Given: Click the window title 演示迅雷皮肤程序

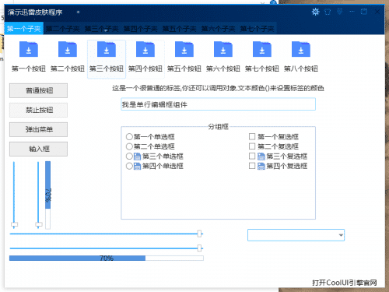Looking at the screenshot, I should click(35, 12).
